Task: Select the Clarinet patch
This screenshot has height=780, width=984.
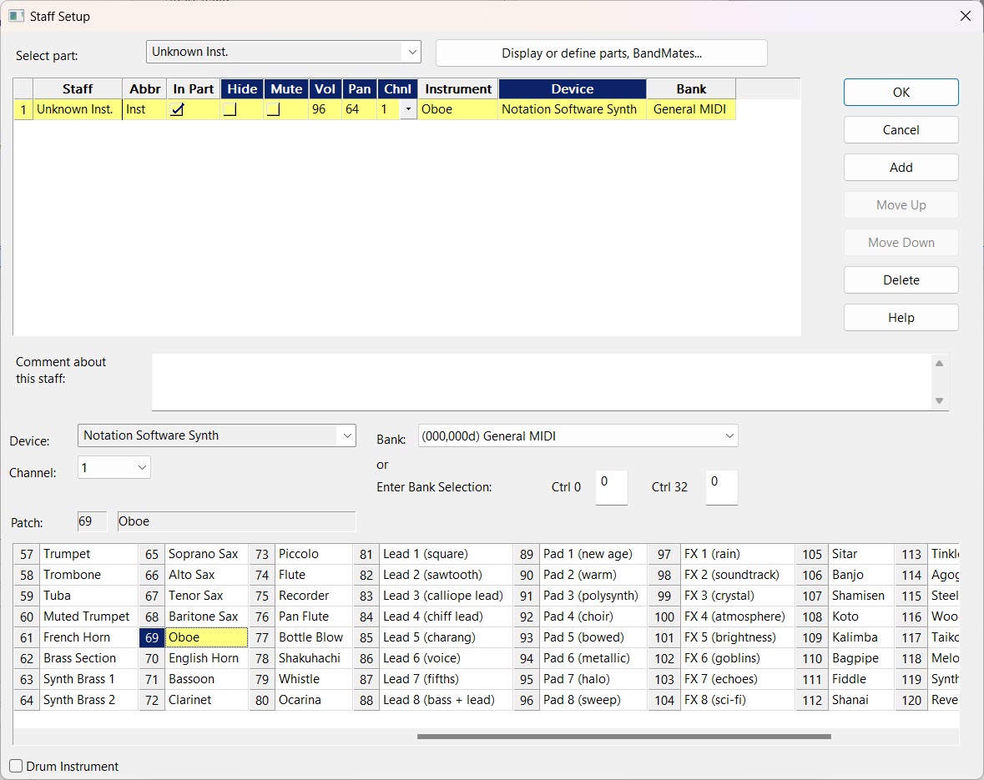Action: 190,700
